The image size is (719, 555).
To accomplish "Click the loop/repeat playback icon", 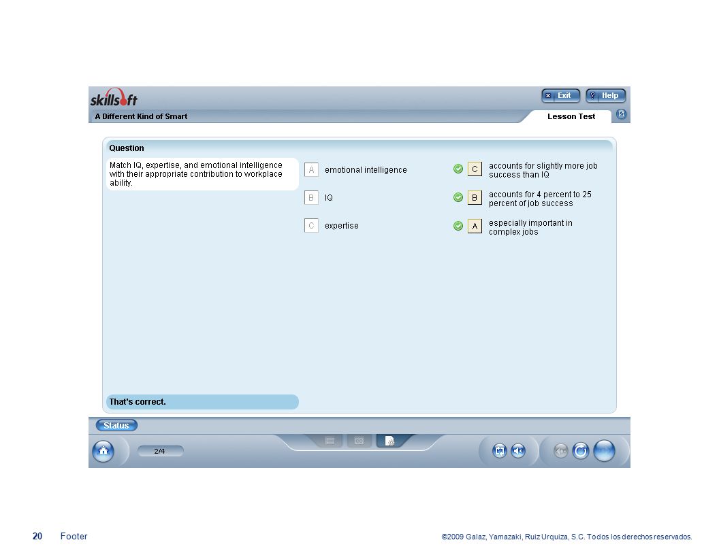I will [x=499, y=451].
